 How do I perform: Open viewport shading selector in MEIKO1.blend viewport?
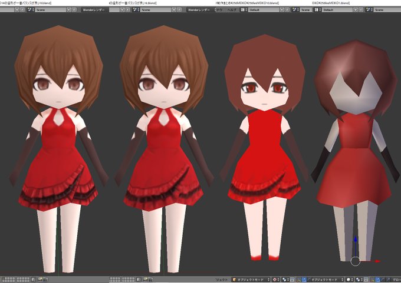click(x=350, y=279)
